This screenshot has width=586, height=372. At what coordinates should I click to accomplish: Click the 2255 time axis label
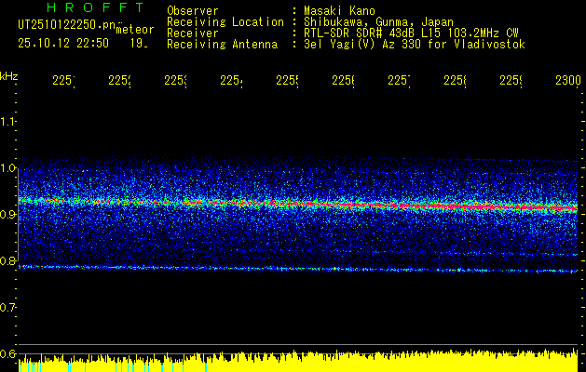[x=287, y=81]
